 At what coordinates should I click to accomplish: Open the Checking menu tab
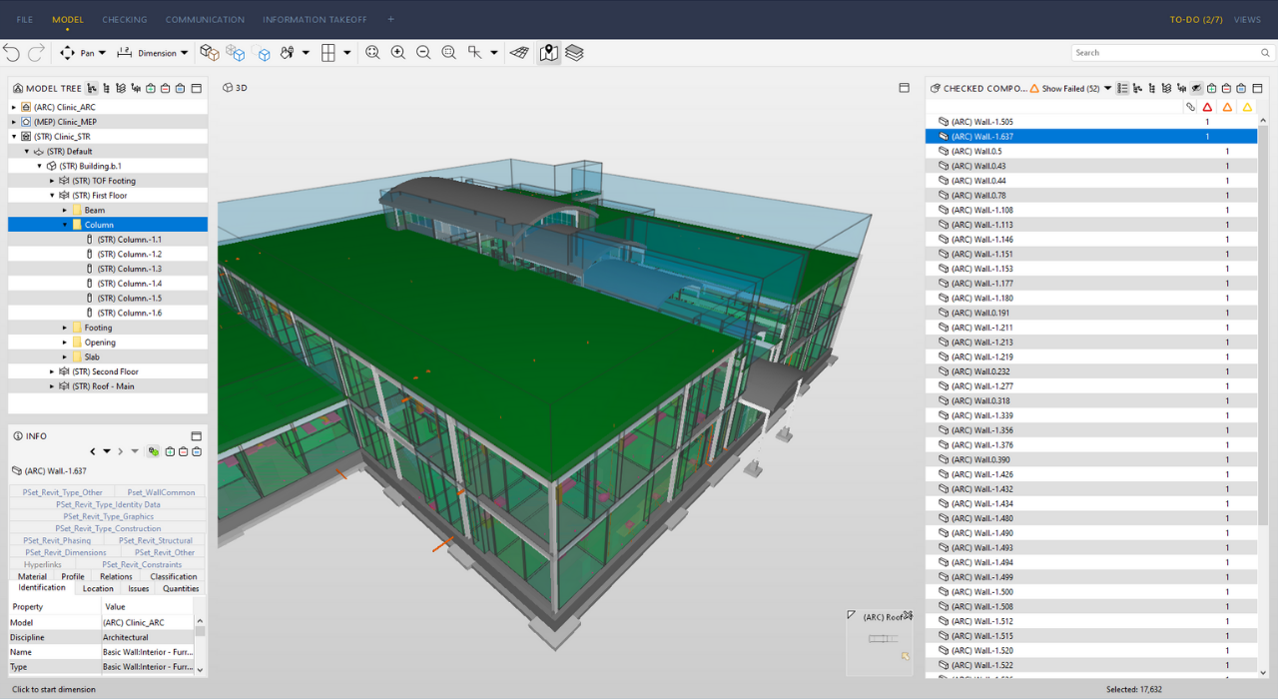click(x=124, y=19)
